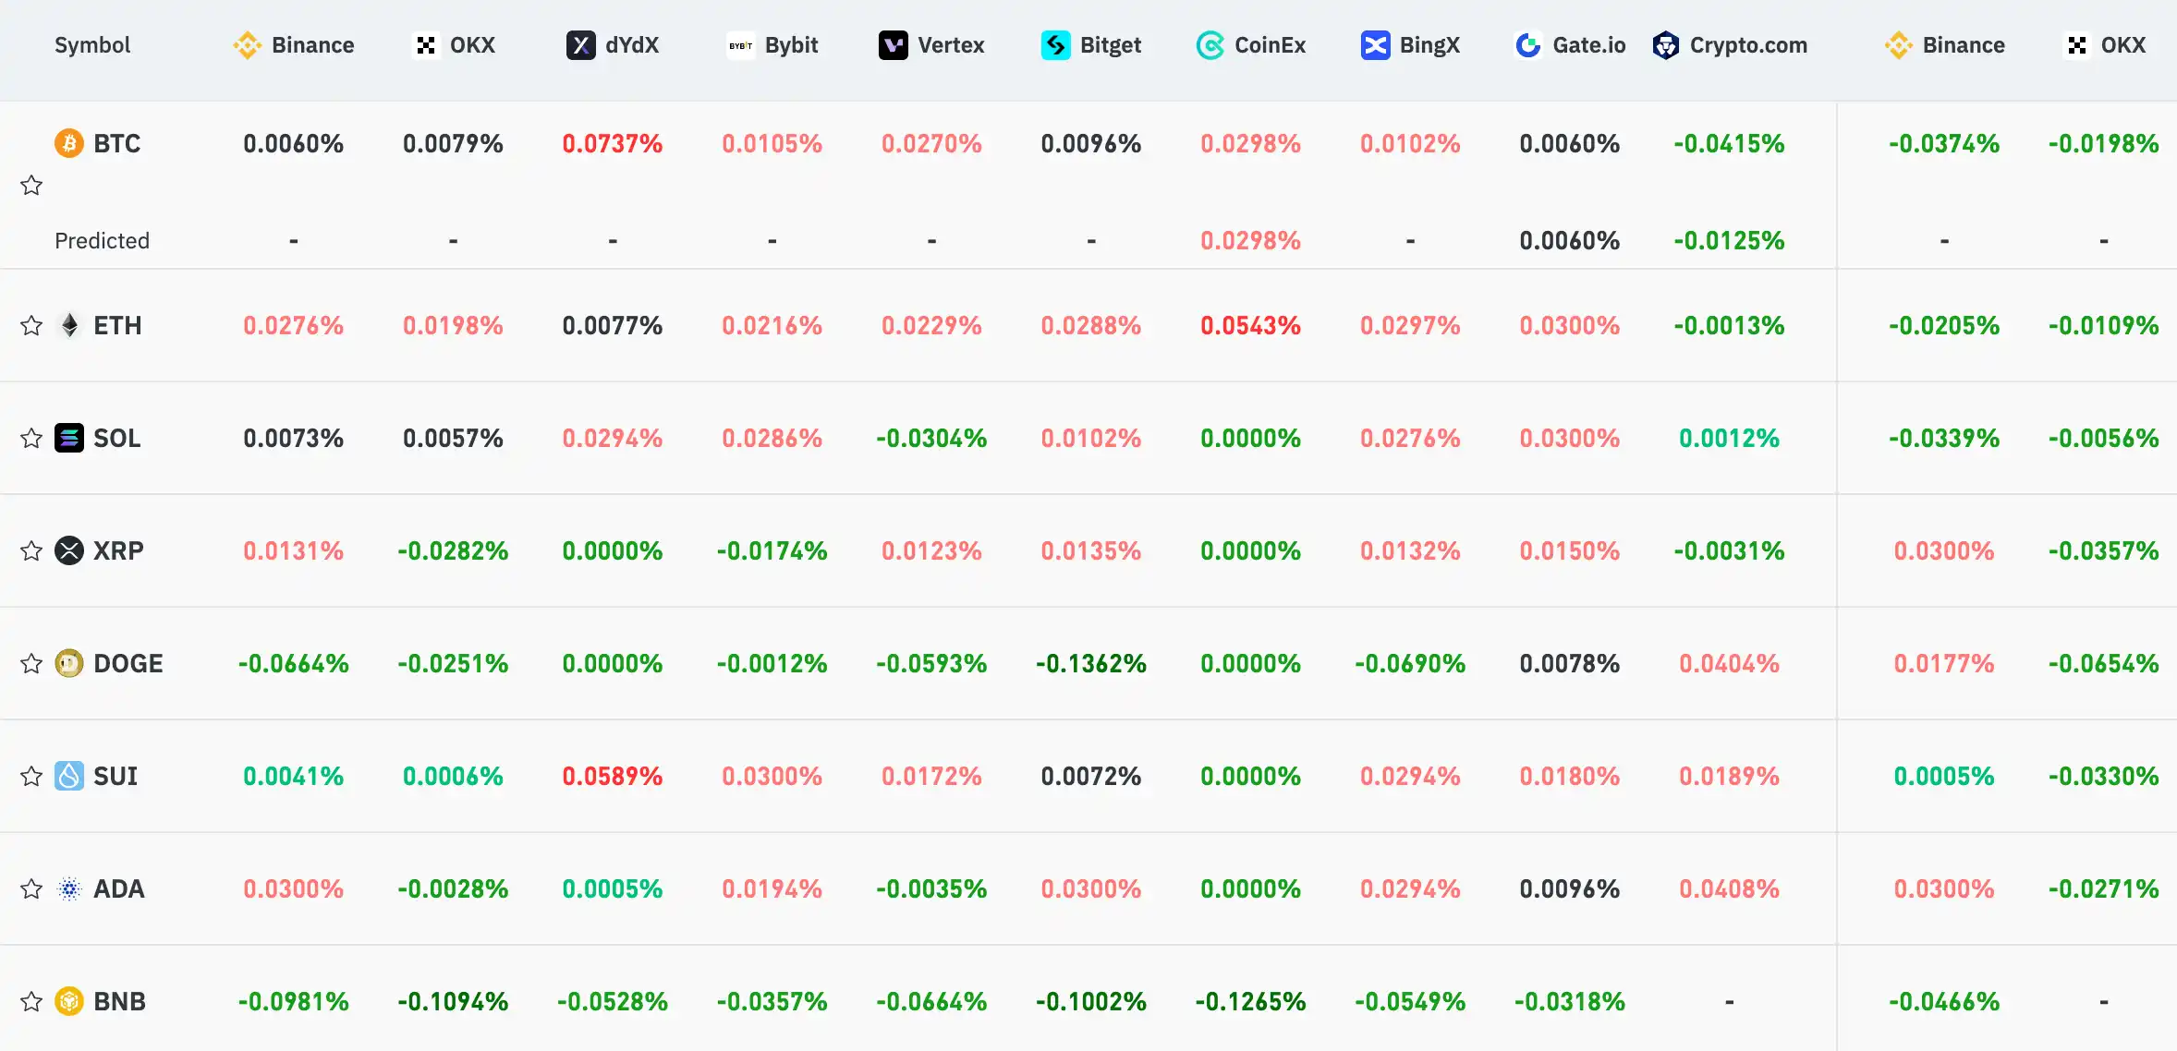Click the Solana coin icon
Image resolution: width=2177 pixels, height=1051 pixels.
click(x=69, y=438)
